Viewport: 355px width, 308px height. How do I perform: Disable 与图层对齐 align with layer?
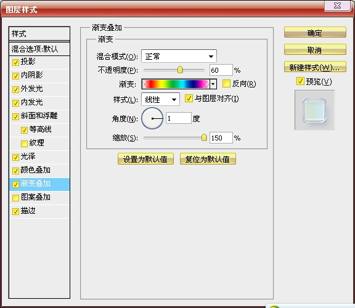click(x=189, y=99)
